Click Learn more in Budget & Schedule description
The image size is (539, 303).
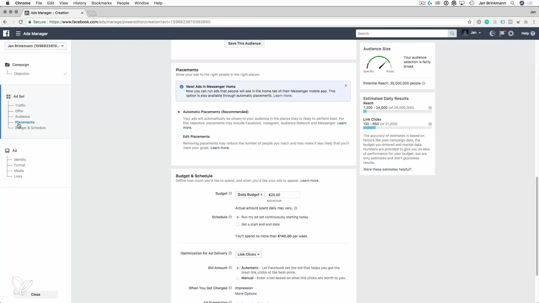point(310,181)
